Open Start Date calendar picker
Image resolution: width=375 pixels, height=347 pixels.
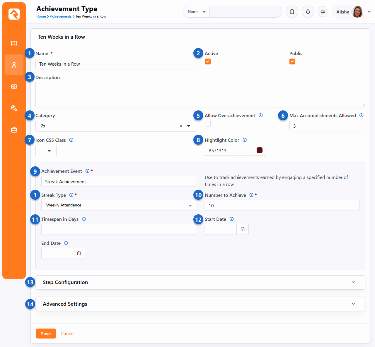click(x=243, y=229)
